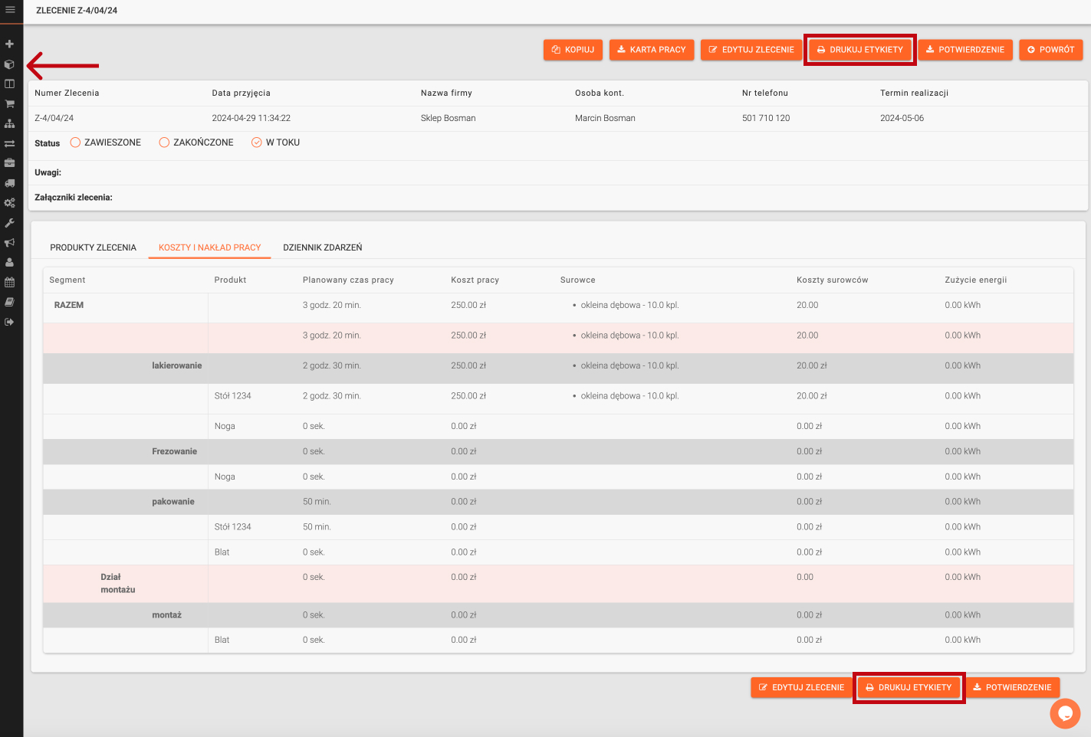1091x737 pixels.
Task: Open the cube (box) sidebar icon
Action: click(10, 64)
